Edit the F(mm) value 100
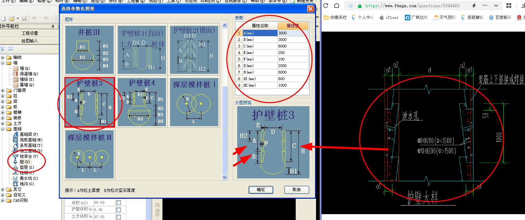Screen dimensions: 525x220 pyautogui.click(x=293, y=59)
